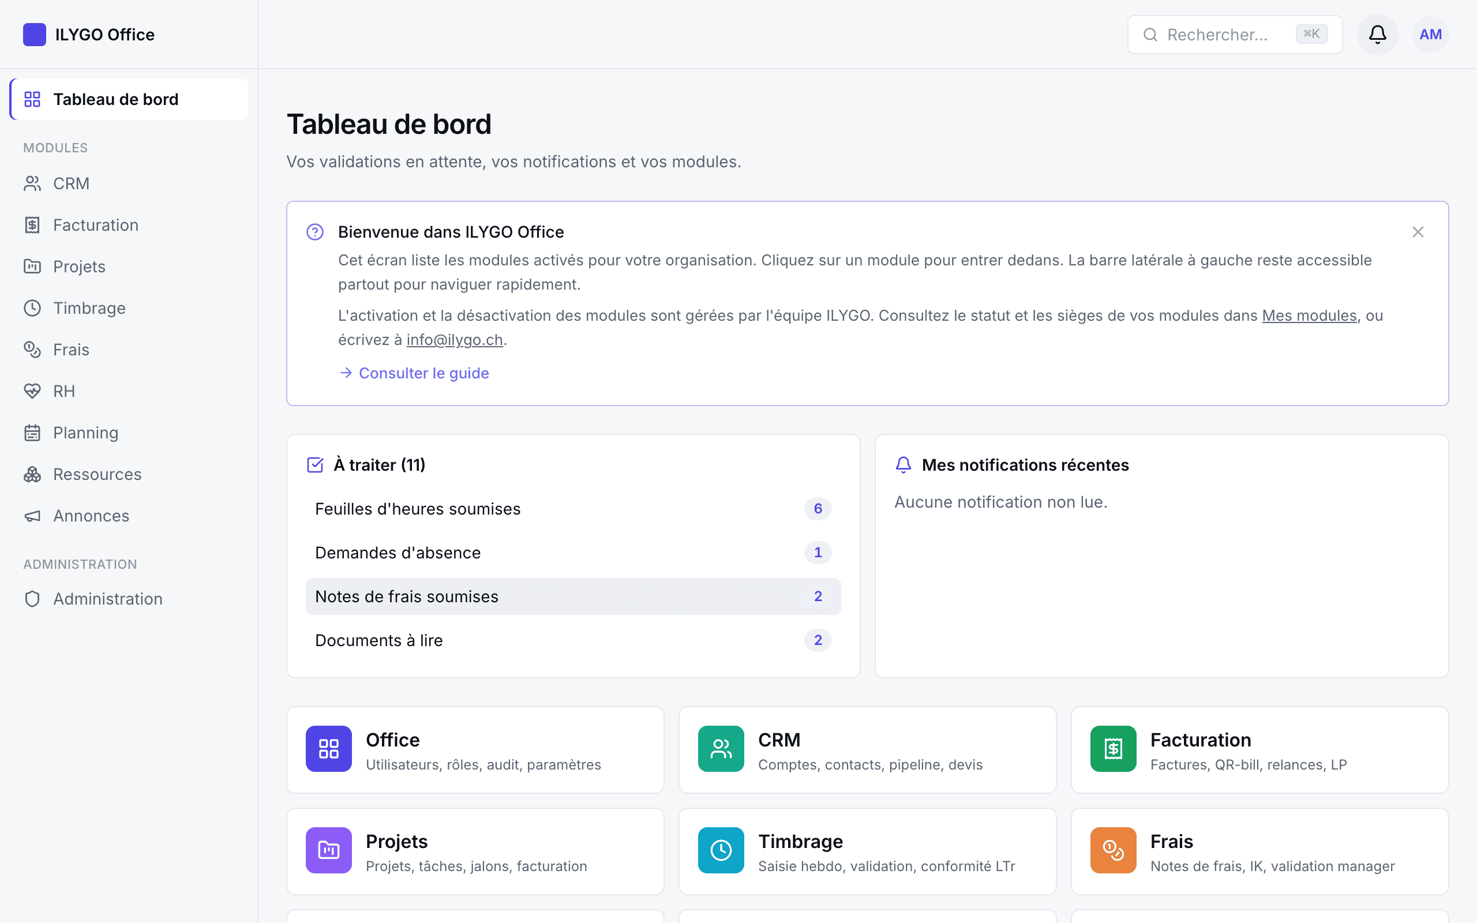
Task: Click the Facturation receipt icon in sidebar
Action: tap(32, 225)
